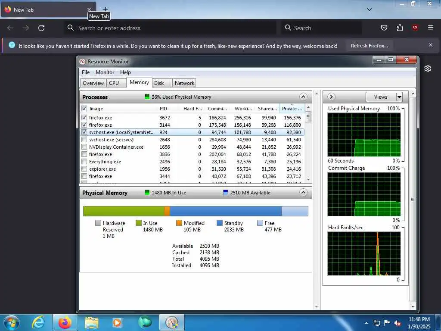This screenshot has width=441, height=331.
Task: Open the Firefox extensions puzzle icon
Action: (400, 28)
